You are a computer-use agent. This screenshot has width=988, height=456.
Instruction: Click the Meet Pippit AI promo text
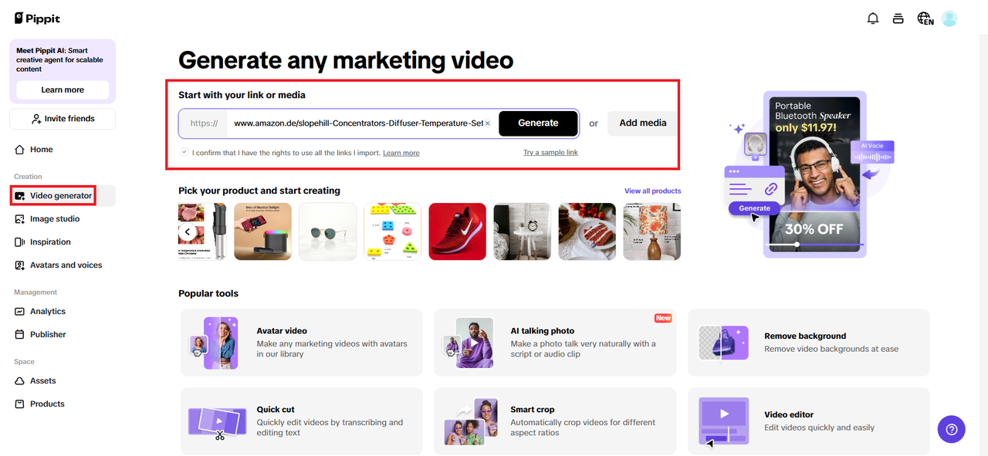point(59,60)
